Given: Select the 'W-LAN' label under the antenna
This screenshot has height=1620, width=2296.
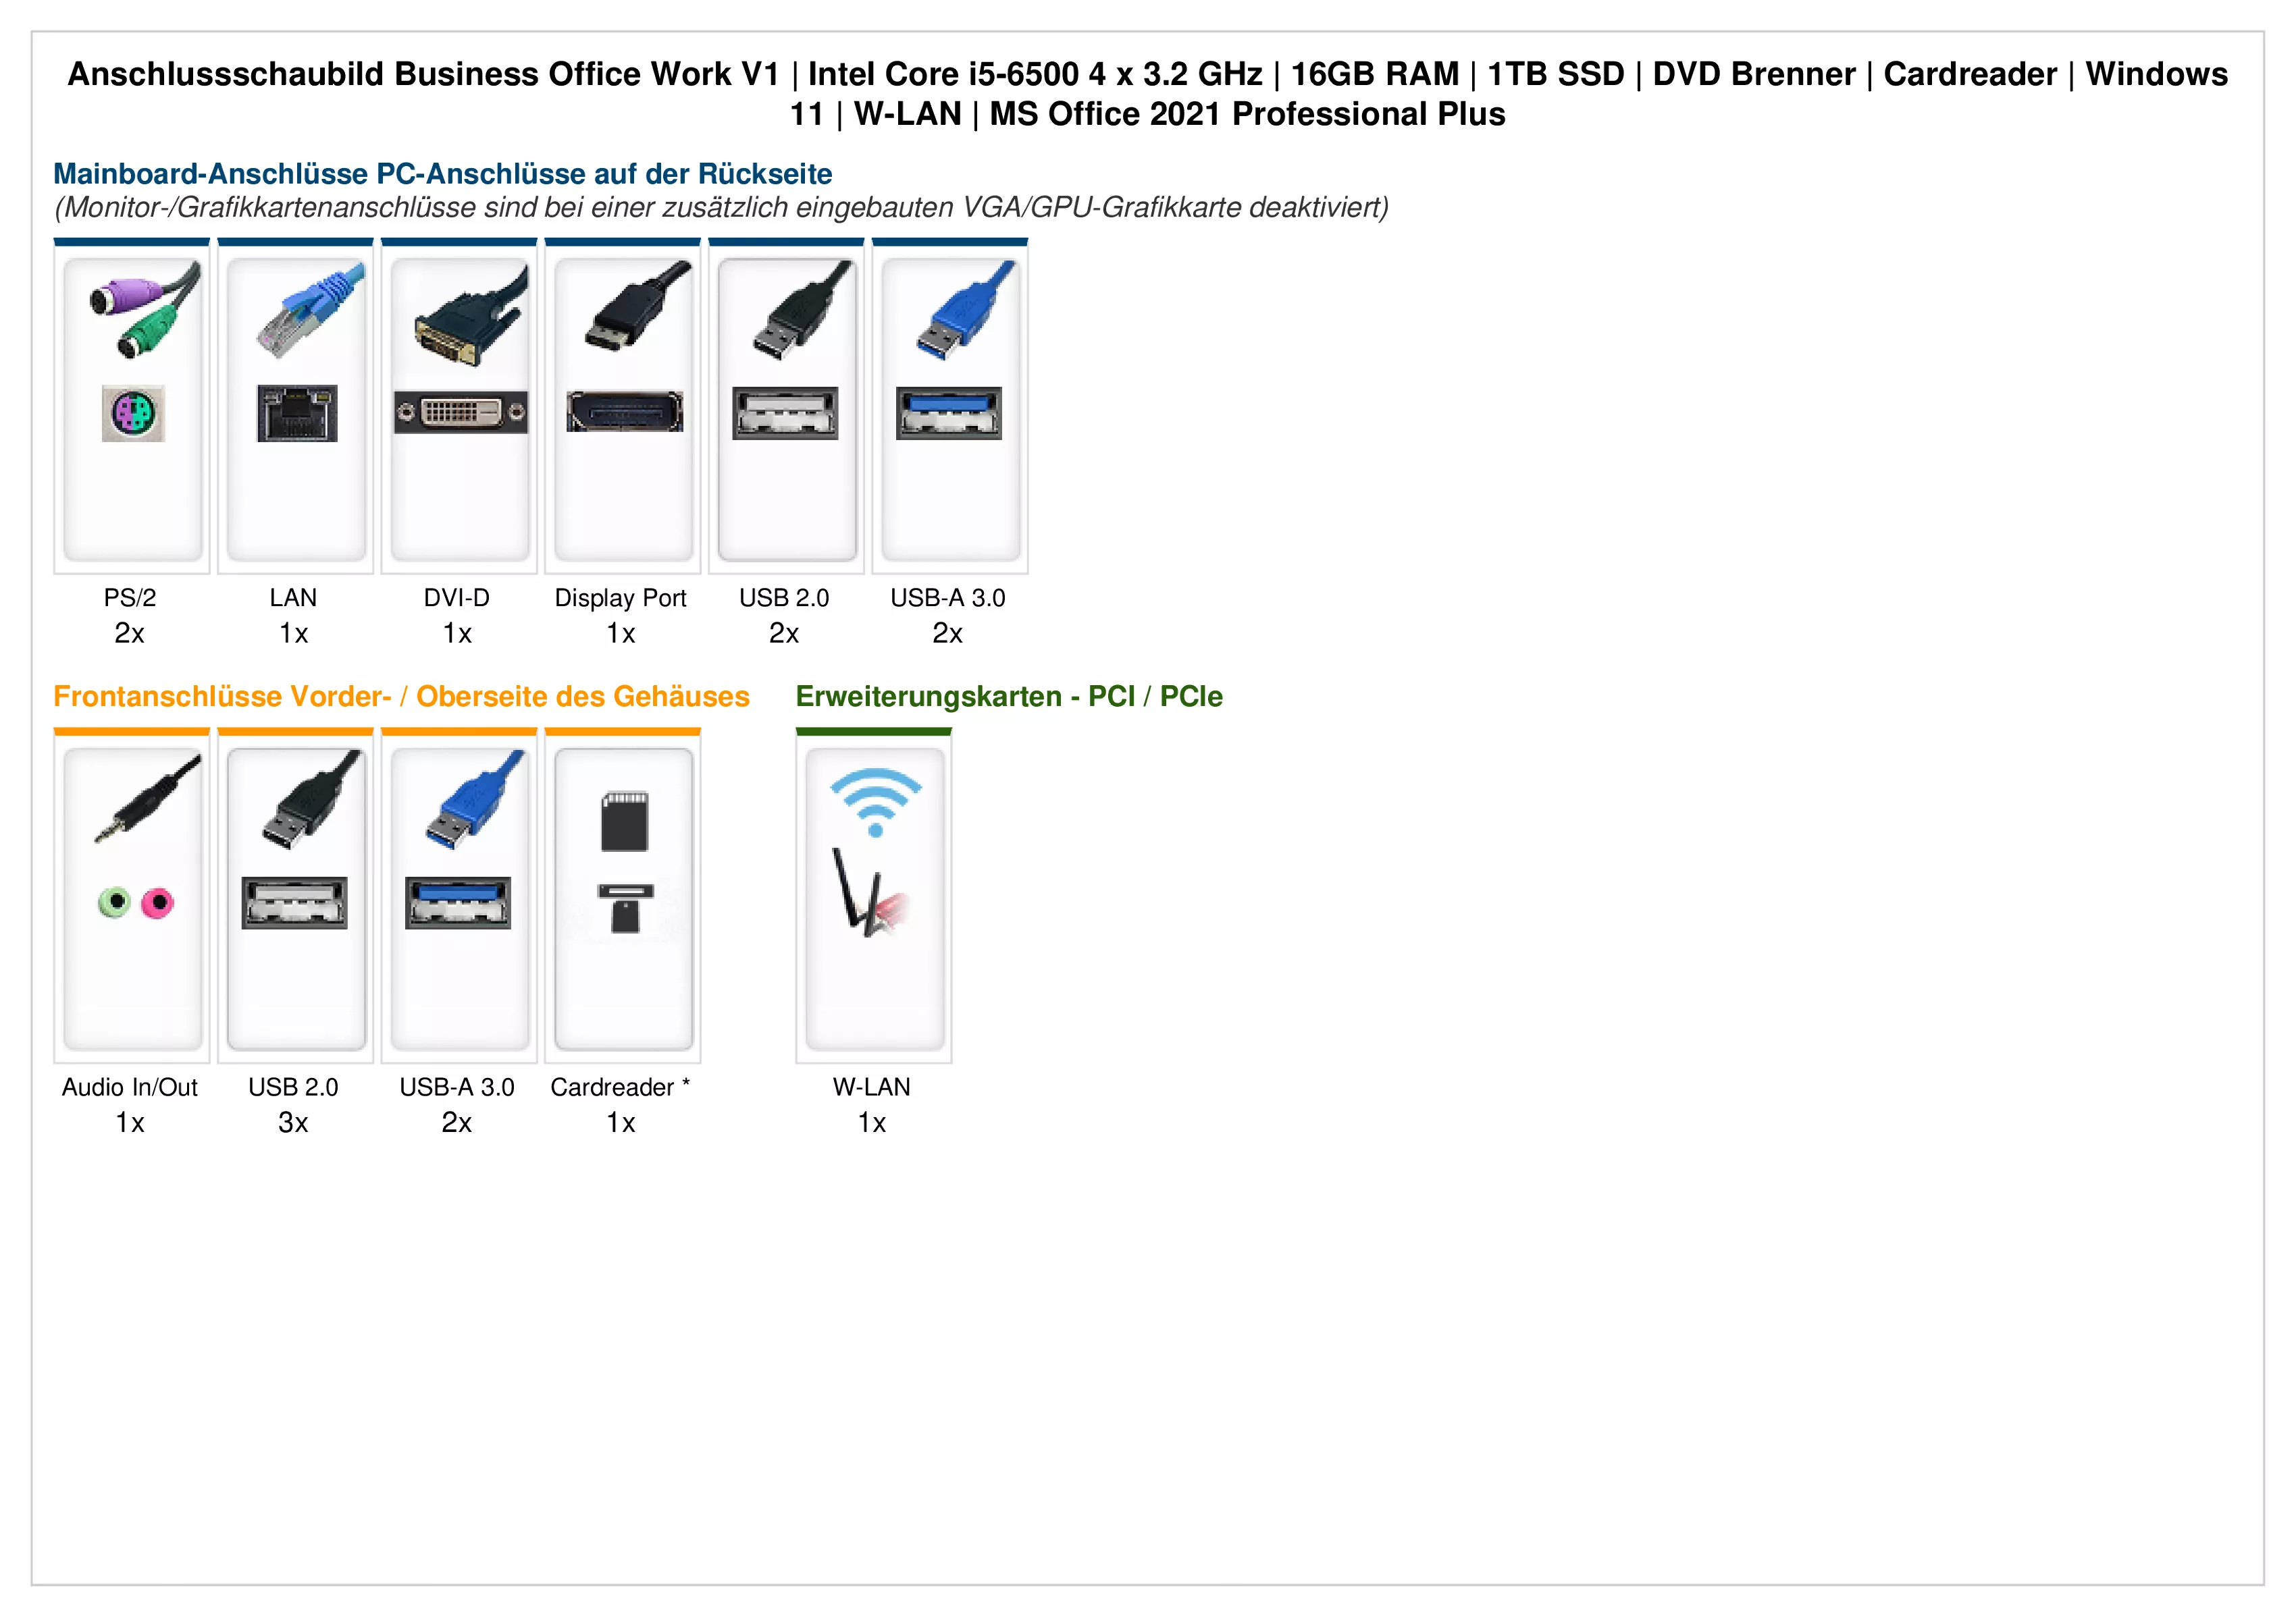Looking at the screenshot, I should click(x=872, y=1087).
